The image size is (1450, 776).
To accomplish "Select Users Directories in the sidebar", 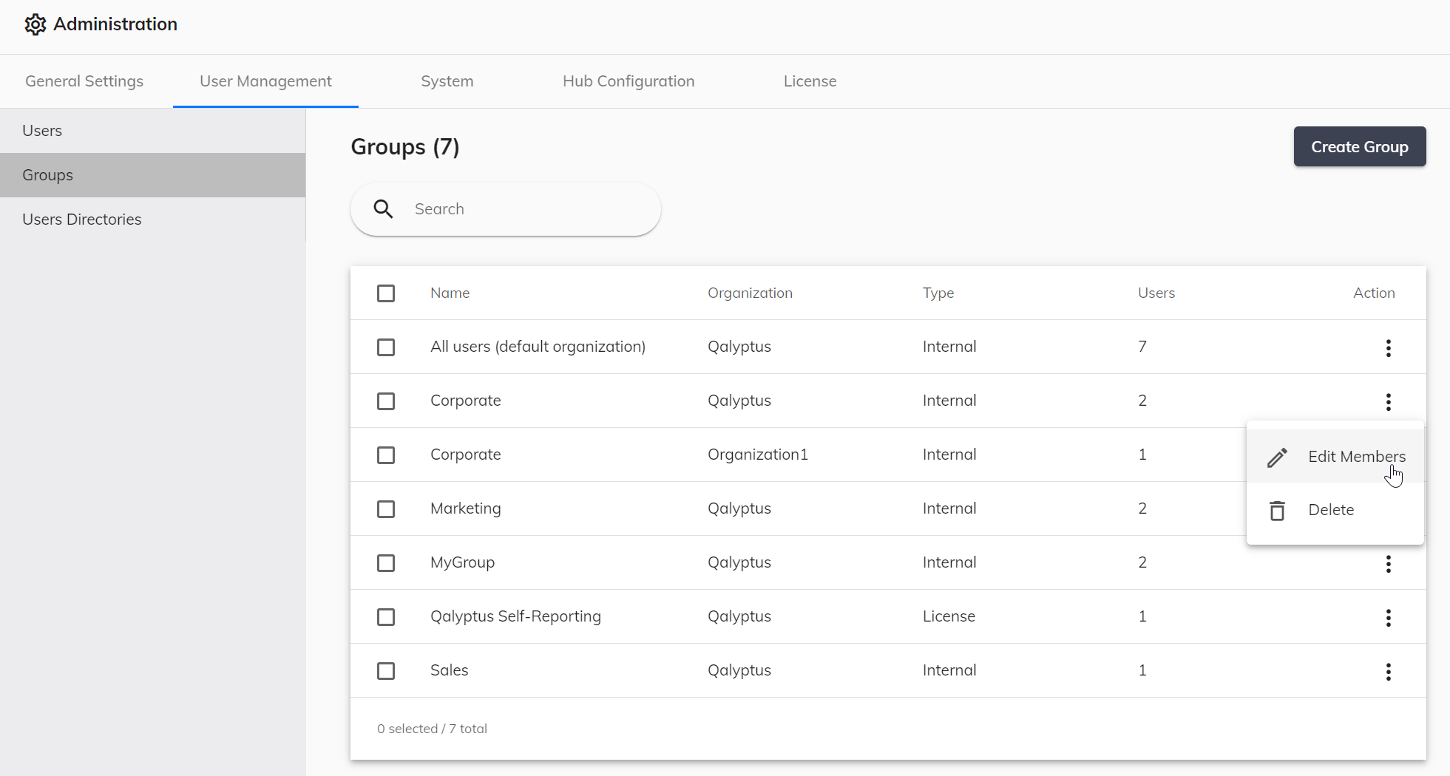I will tap(82, 219).
